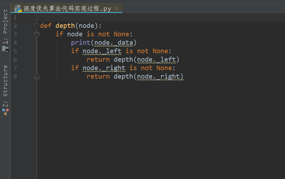Click 'node._right' argument on line 8

pyautogui.click(x=158, y=76)
